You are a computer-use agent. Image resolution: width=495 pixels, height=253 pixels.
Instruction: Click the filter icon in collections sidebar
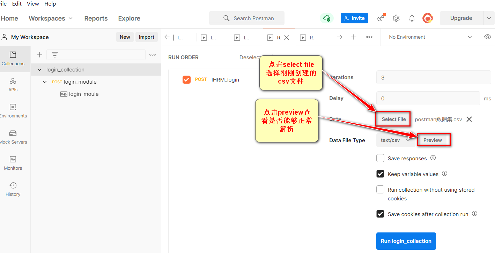pyautogui.click(x=55, y=55)
